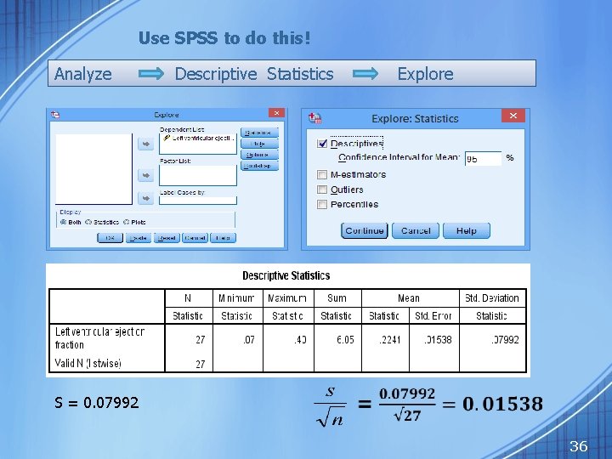
Task: Click the Descriptive Statistics table title
Action: pyautogui.click(x=286, y=275)
